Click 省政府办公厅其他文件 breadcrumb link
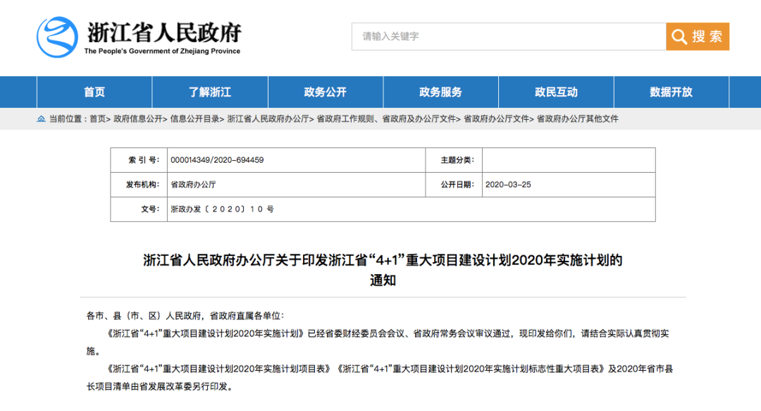This screenshot has height=411, width=761. 578,119
